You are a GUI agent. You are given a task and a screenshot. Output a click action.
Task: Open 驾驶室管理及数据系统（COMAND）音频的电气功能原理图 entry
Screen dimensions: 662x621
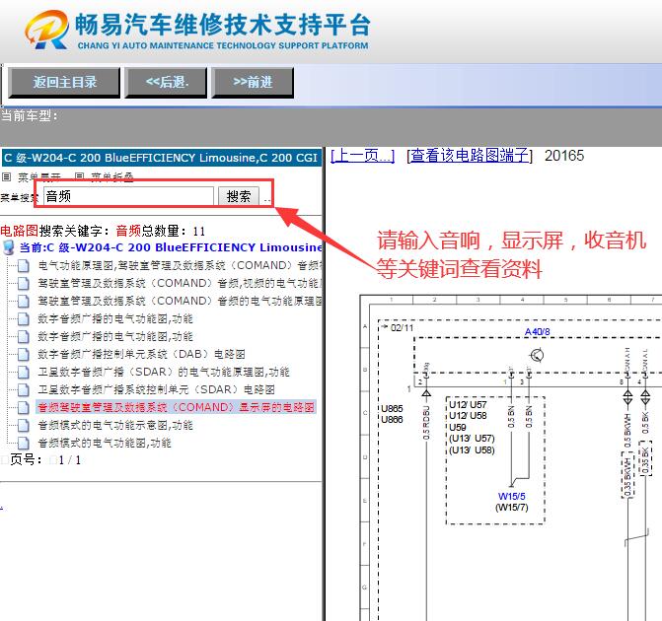pos(180,302)
